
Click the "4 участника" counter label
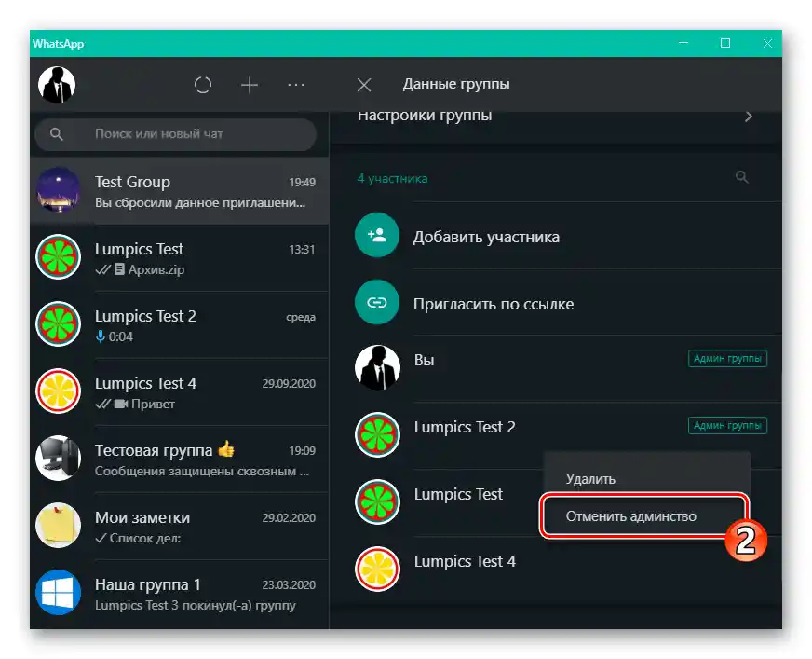392,178
